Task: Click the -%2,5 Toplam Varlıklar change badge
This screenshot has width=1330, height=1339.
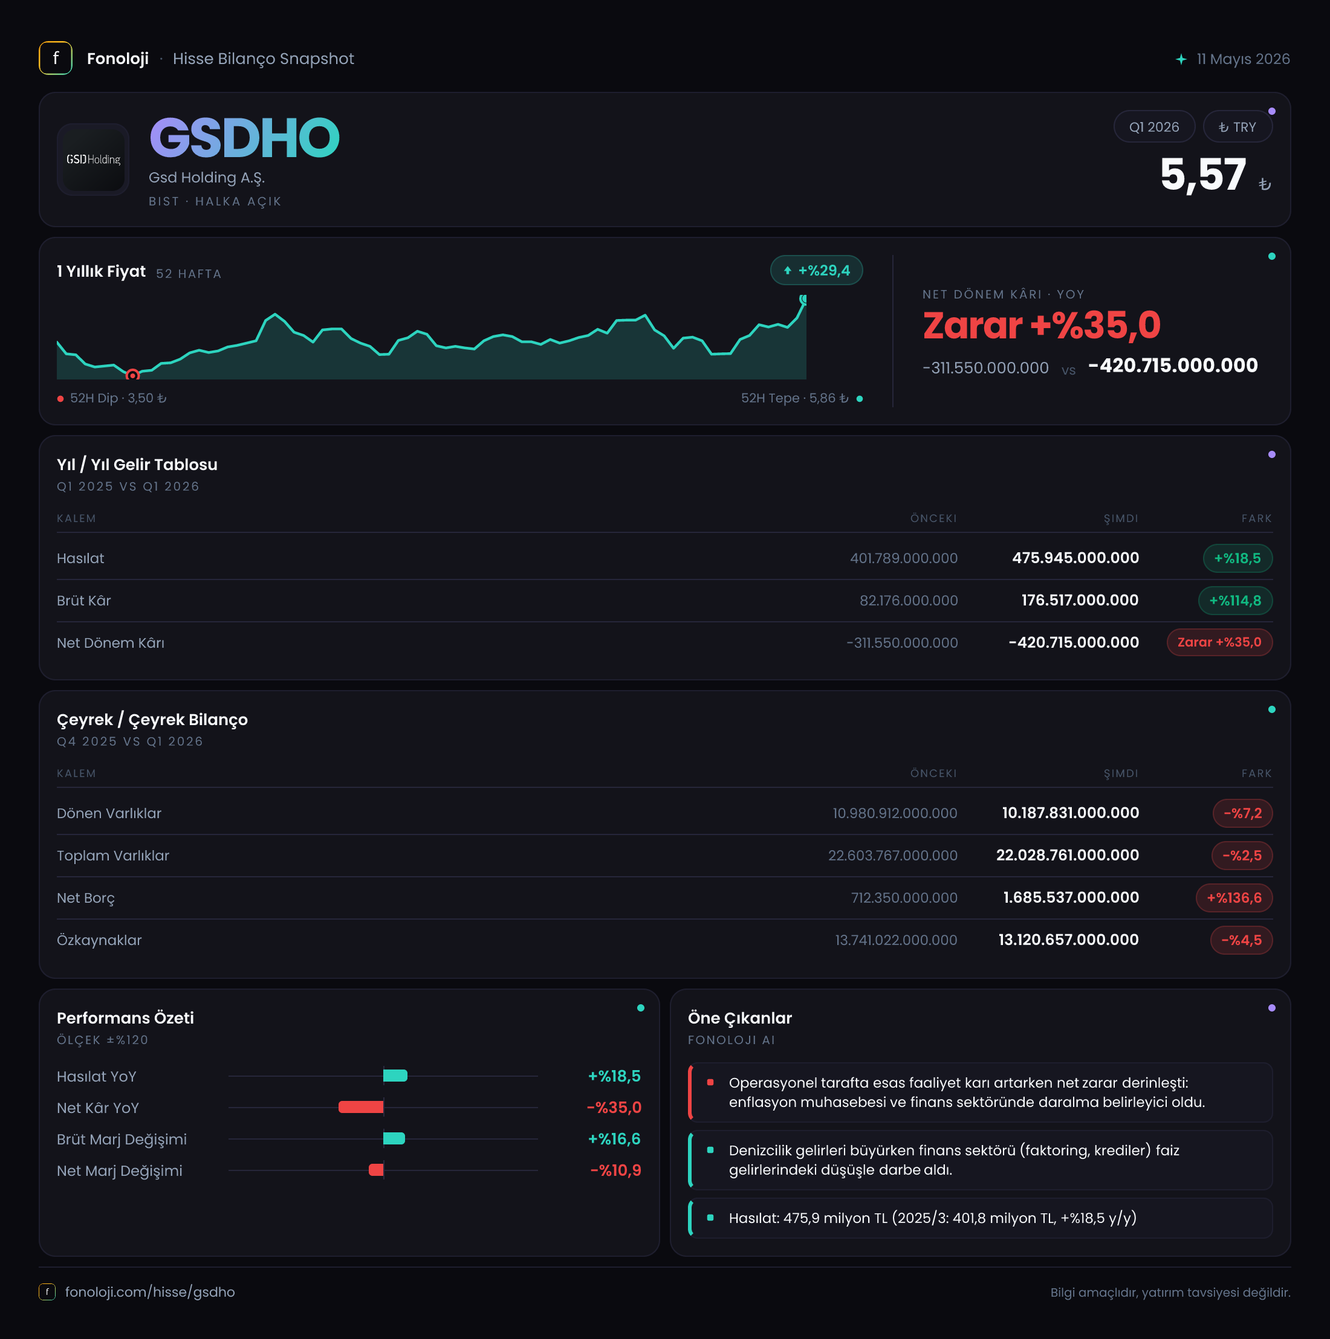Action: coord(1241,856)
